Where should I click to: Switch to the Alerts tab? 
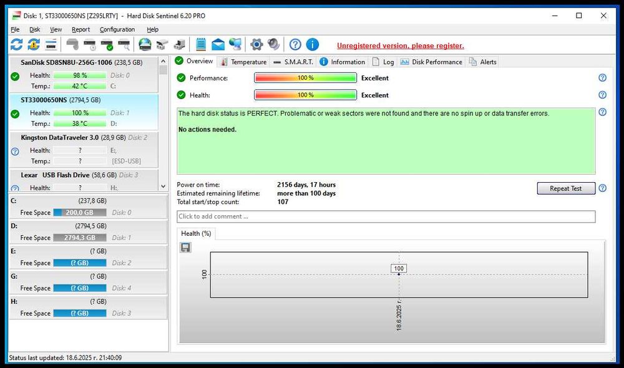[x=483, y=62]
